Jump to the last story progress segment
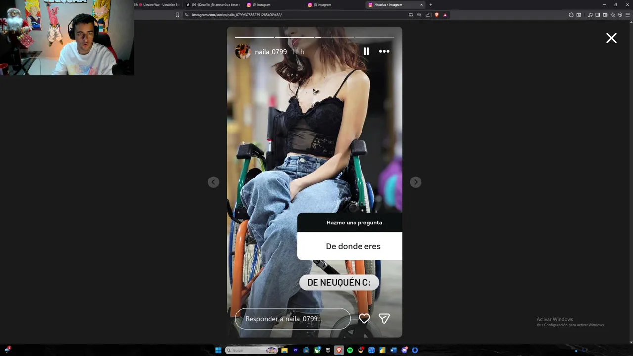Viewport: 633px width, 356px height. (x=374, y=37)
